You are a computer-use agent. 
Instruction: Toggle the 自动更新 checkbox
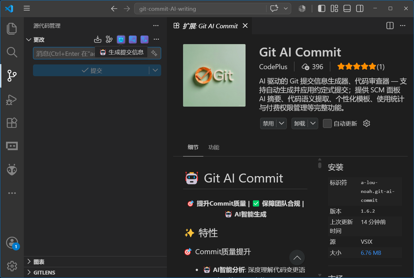coord(327,123)
